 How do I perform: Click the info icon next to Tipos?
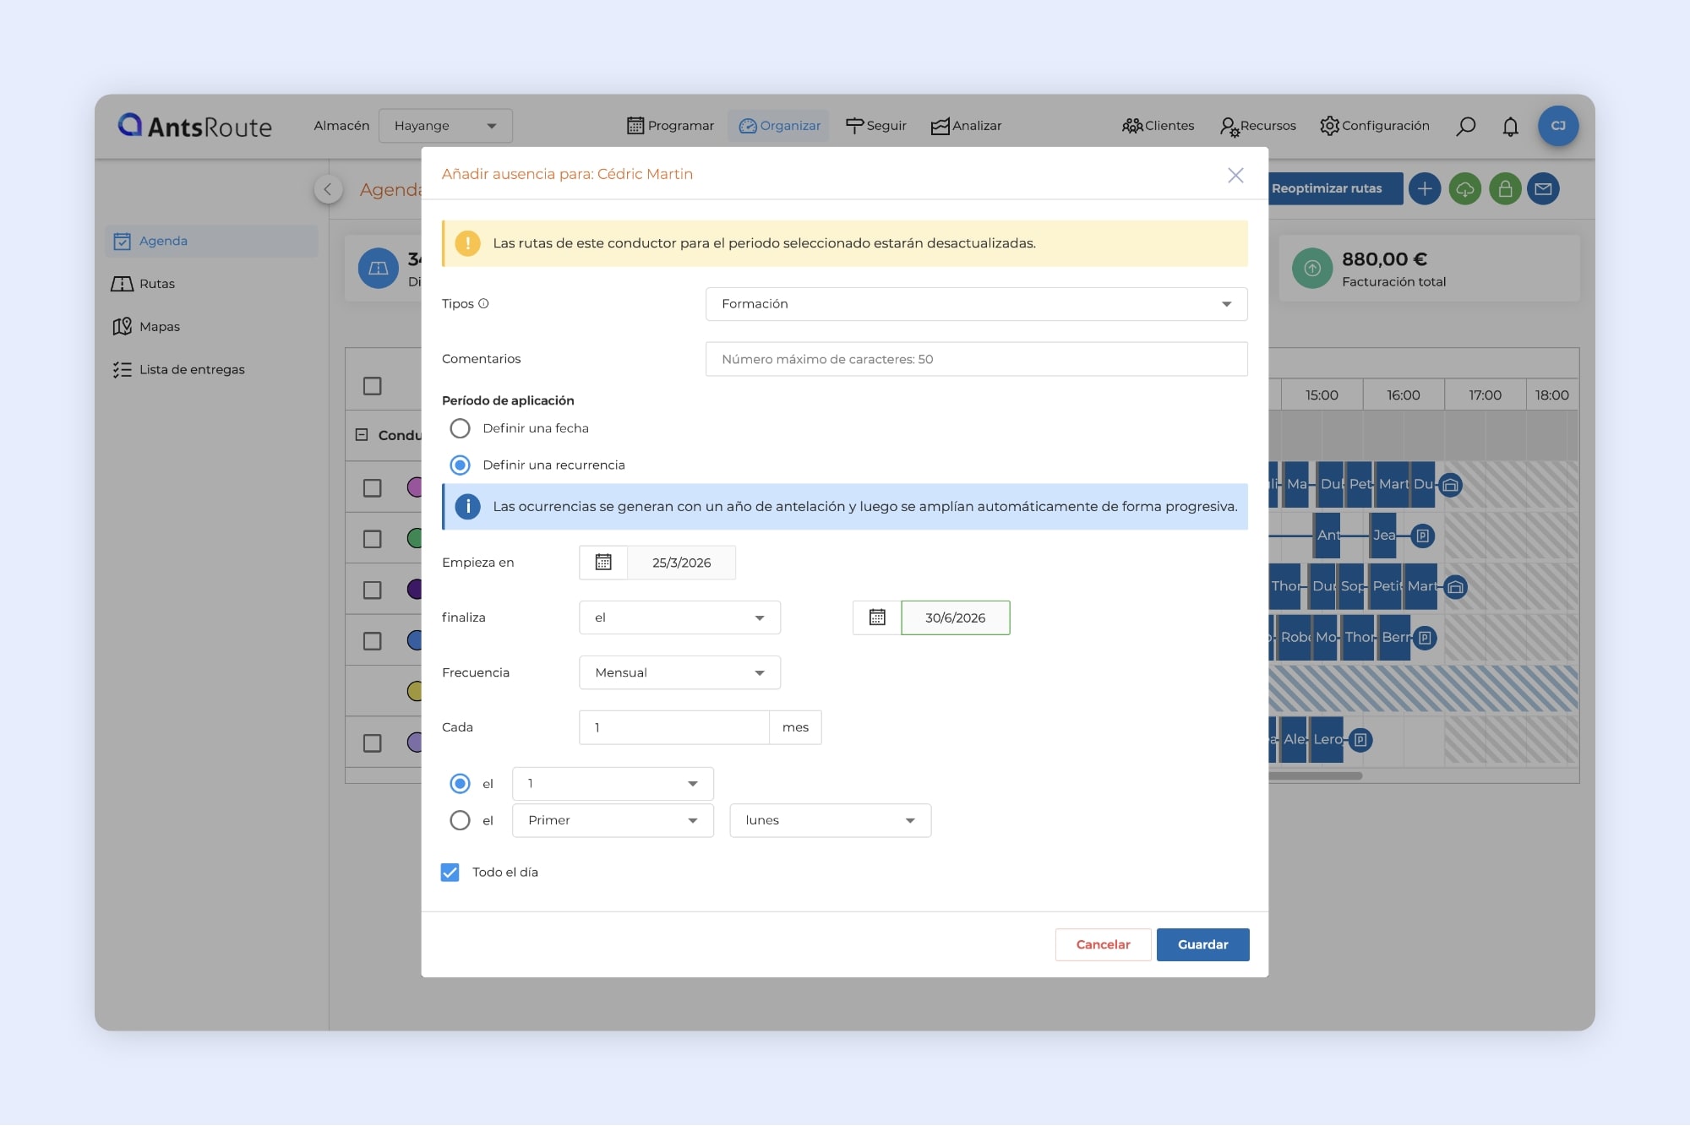coord(483,304)
